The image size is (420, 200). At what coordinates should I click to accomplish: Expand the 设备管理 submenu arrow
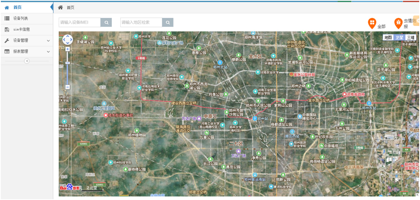pos(48,40)
